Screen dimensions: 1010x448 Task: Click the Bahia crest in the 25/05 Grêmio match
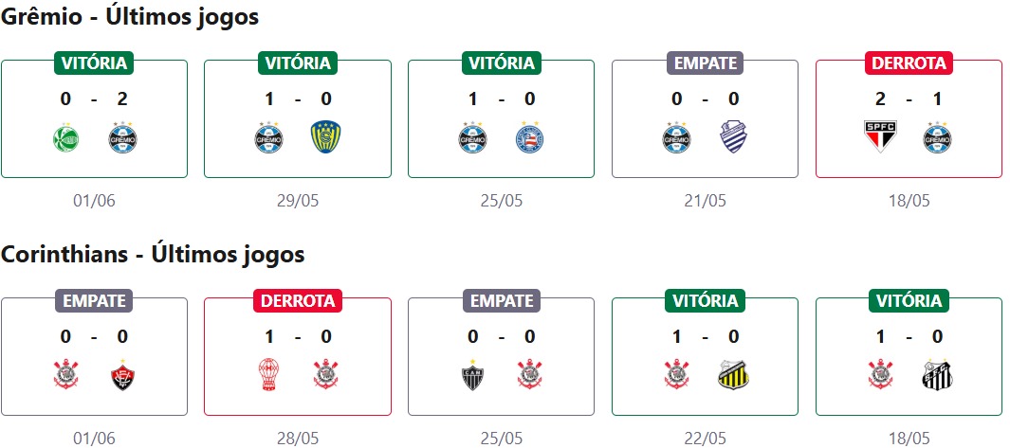[x=530, y=138]
